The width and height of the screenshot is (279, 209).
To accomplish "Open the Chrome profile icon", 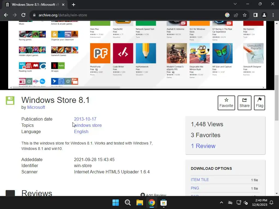I will click(264, 15).
